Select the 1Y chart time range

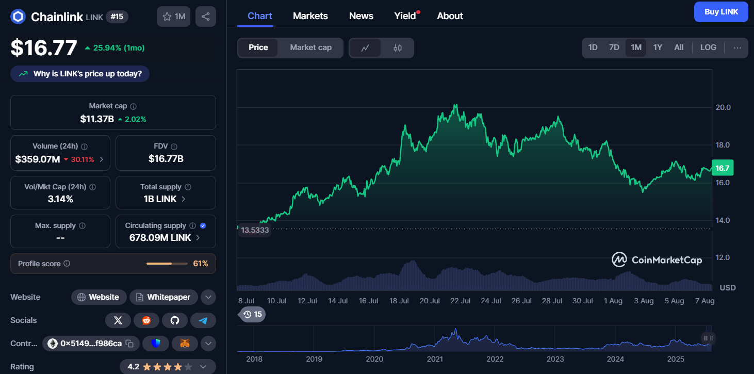pyautogui.click(x=658, y=47)
